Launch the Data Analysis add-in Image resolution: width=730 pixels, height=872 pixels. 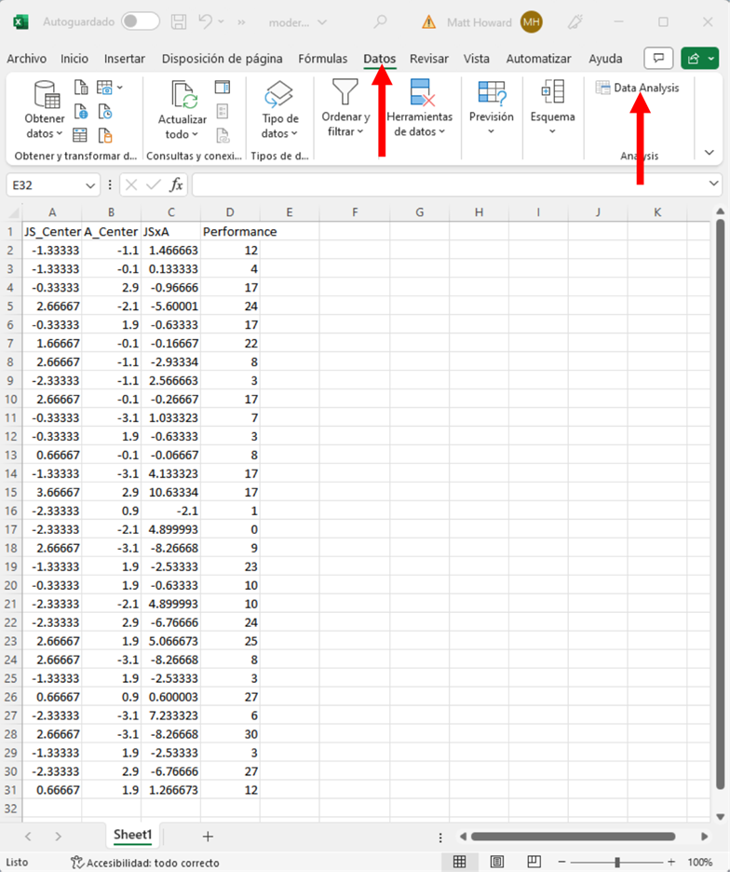[638, 88]
